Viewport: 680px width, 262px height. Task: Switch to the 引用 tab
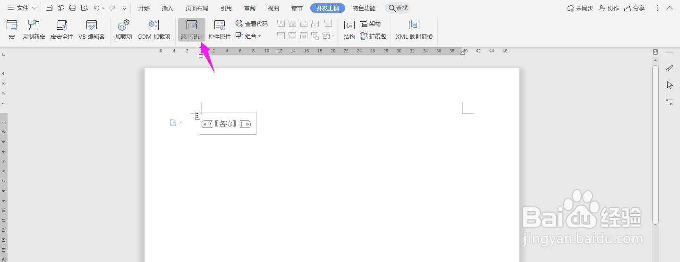point(226,8)
